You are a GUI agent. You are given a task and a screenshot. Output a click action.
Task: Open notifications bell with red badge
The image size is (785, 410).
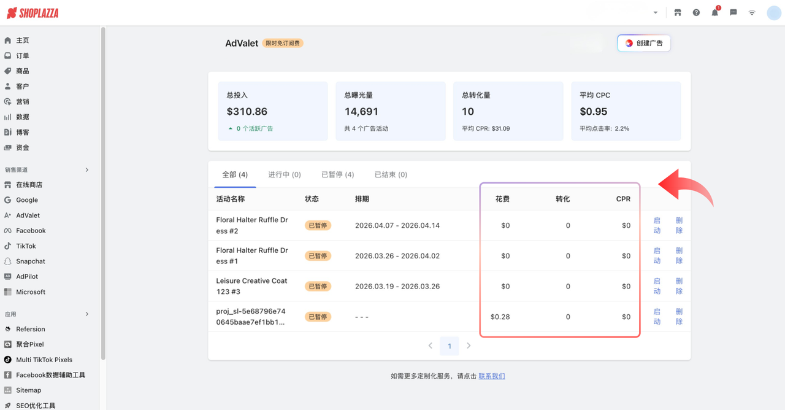(x=714, y=12)
